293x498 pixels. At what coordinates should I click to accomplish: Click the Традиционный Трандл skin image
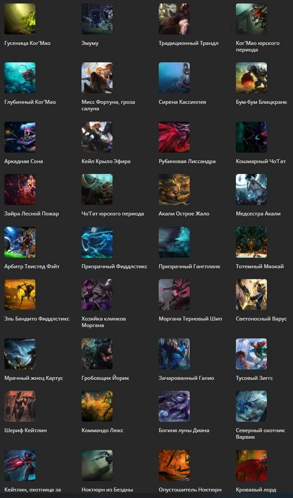174,19
